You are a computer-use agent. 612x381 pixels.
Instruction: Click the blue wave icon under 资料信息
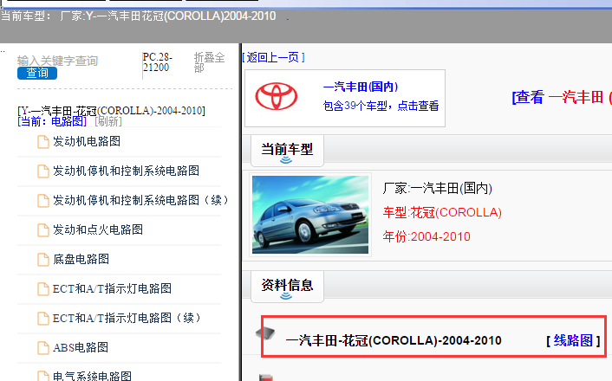click(286, 296)
